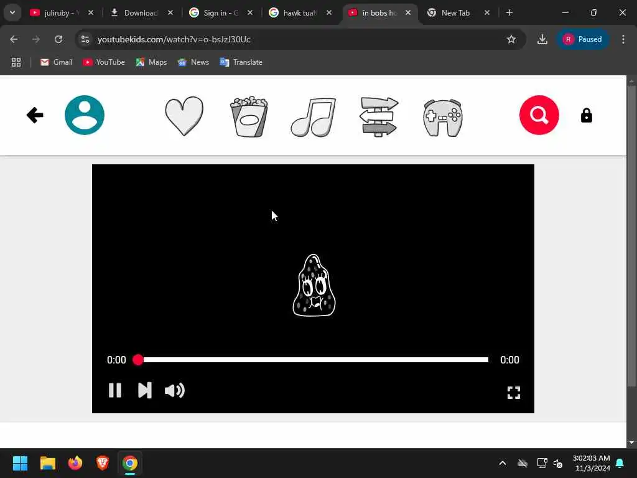Screen dimensions: 637x478
Task: Click browser forward button
Action: tap(36, 39)
